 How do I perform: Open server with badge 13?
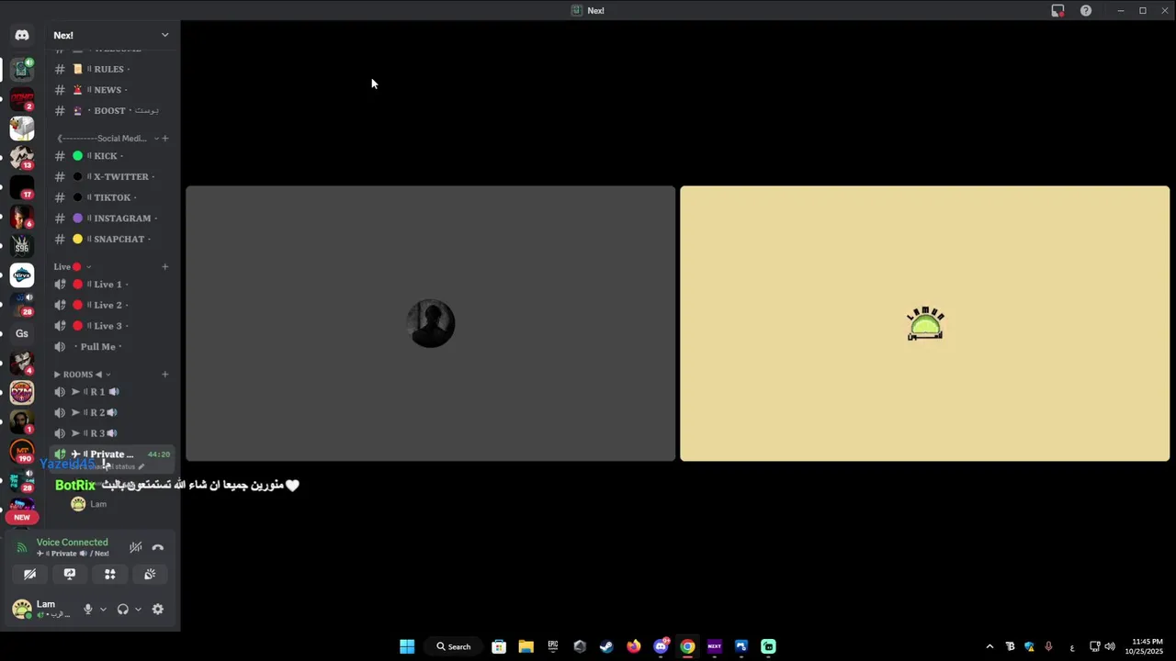pyautogui.click(x=22, y=157)
